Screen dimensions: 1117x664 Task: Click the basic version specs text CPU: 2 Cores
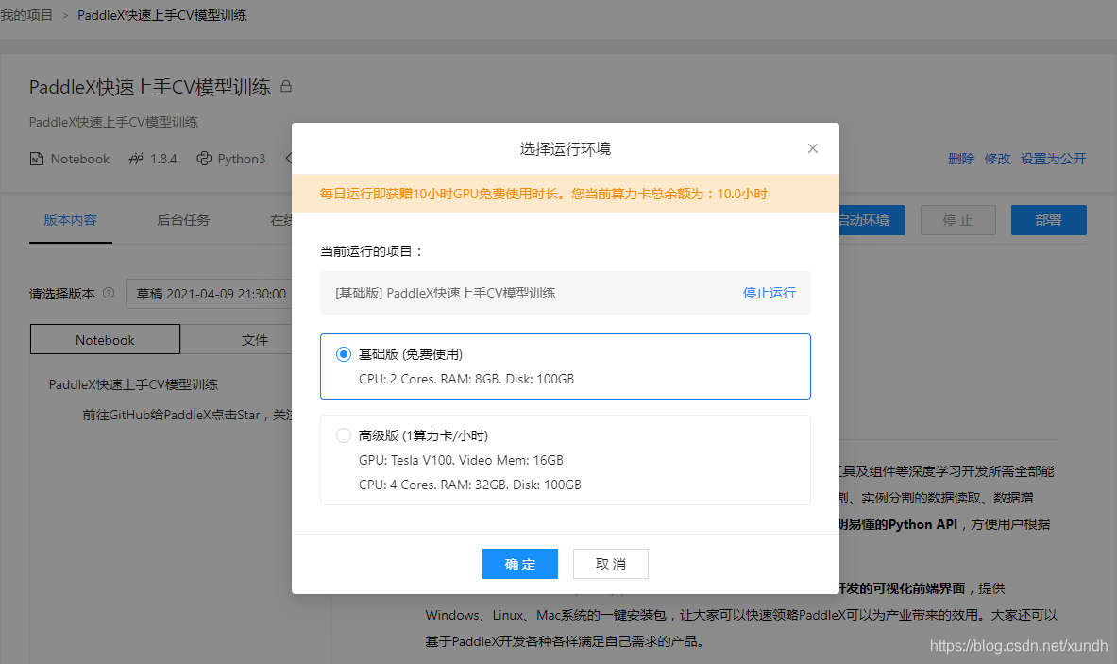(x=465, y=379)
